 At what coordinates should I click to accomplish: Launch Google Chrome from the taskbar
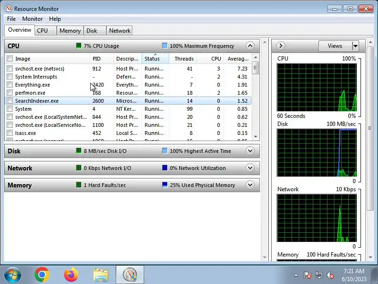pyautogui.click(x=42, y=275)
